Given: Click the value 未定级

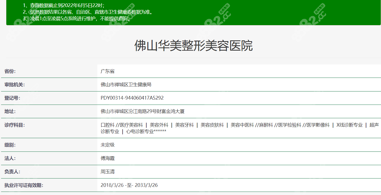Looking at the screenshot, I should 108,145.
